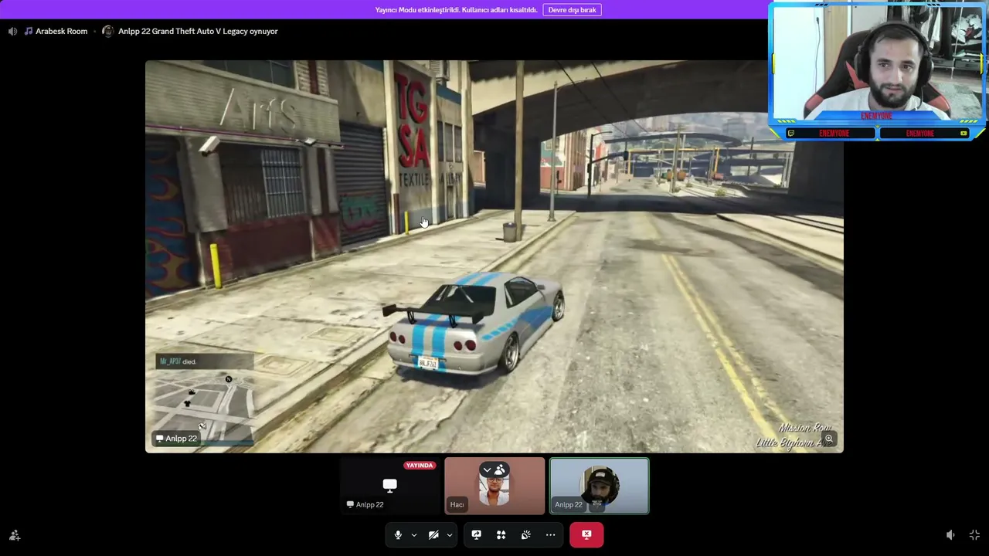Viewport: 989px width, 556px height.
Task: Click the "Arabesk Room" channel name
Action: click(x=61, y=31)
